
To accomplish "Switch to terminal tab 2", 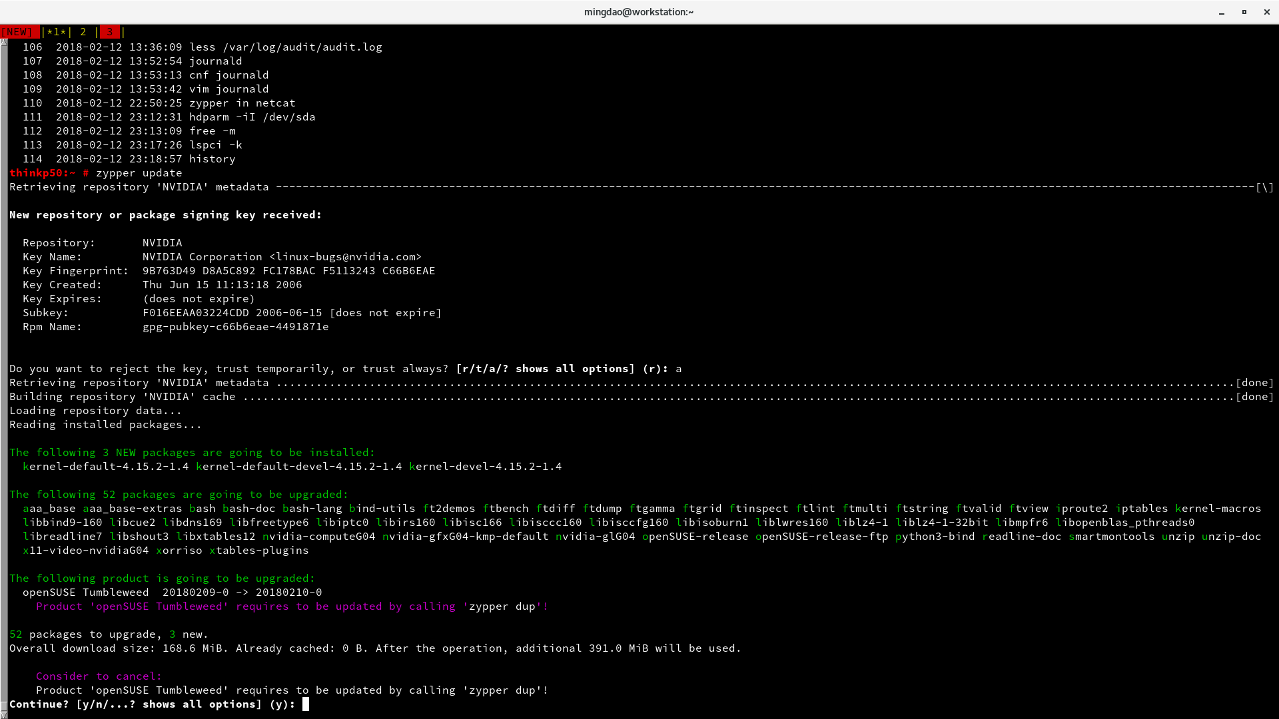I will (x=83, y=32).
